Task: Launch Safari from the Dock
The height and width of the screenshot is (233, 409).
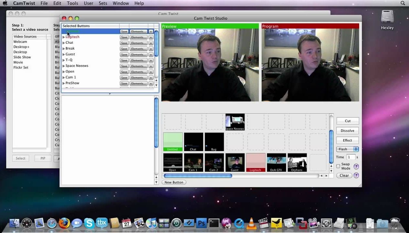Action: click(52, 223)
